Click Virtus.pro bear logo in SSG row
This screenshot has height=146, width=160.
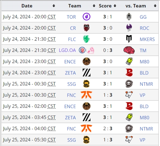129,139
